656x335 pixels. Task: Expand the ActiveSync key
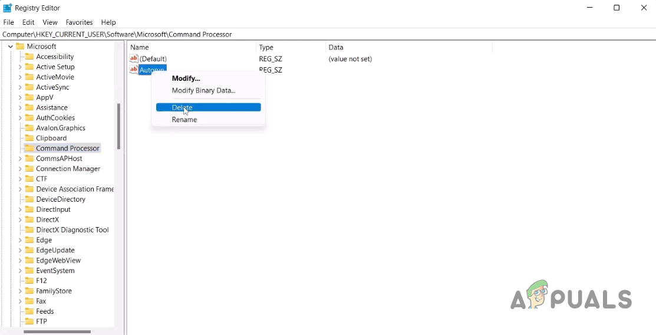point(19,87)
